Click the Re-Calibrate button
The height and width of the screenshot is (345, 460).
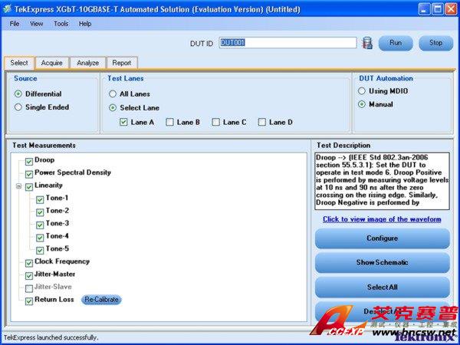click(101, 300)
